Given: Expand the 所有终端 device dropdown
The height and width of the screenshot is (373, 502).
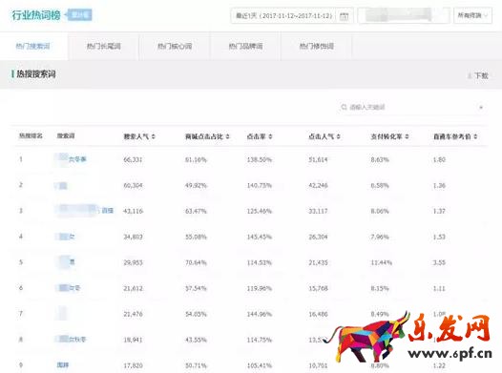Looking at the screenshot, I should (472, 15).
